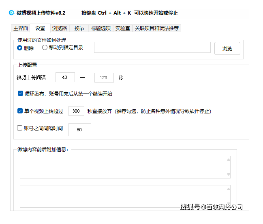Click up arrow of second textbox scrollbar
Screen dimensions: 263x224
point(229,189)
